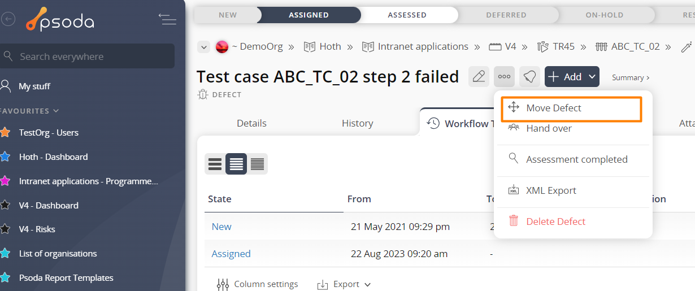Image resolution: width=695 pixels, height=291 pixels.
Task: Click the Summary link beside Add
Action: coord(631,77)
